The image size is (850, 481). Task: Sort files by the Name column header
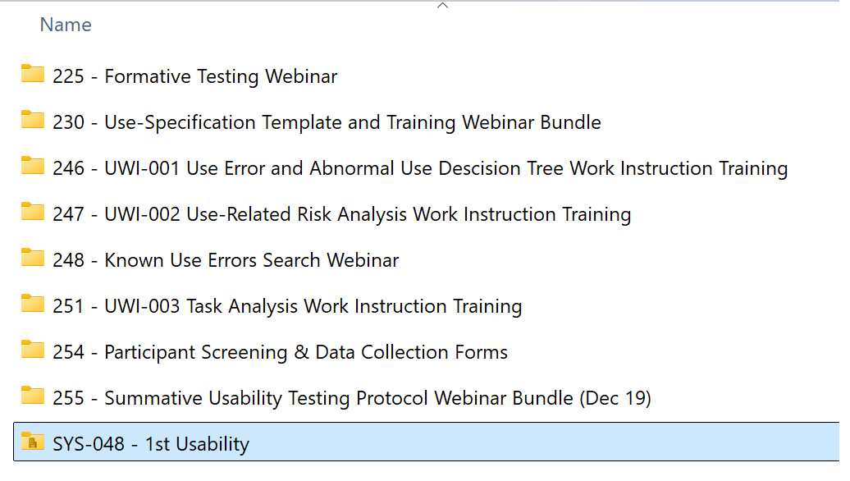point(66,25)
